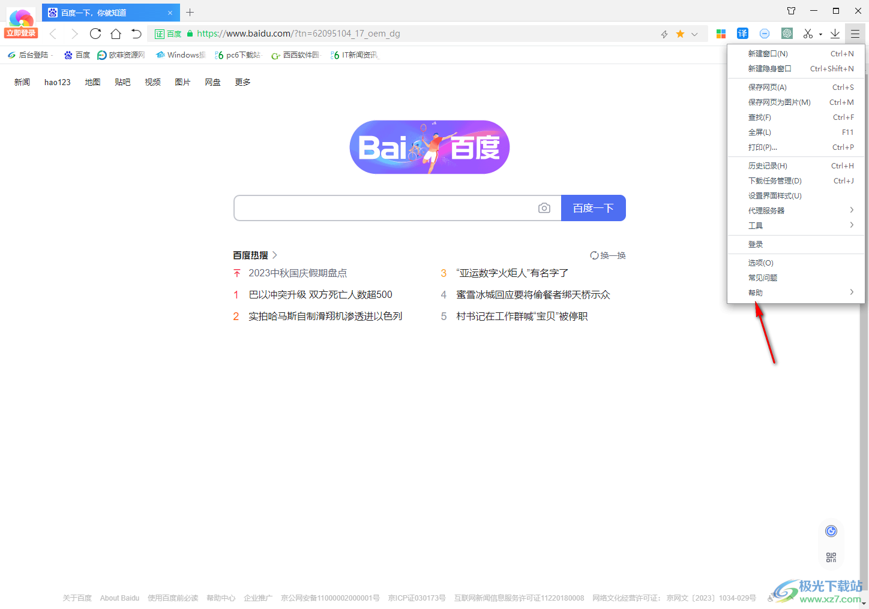Open the IT新闻资讯 bookmark
Viewport: 869px width, 609px height.
(x=355, y=55)
